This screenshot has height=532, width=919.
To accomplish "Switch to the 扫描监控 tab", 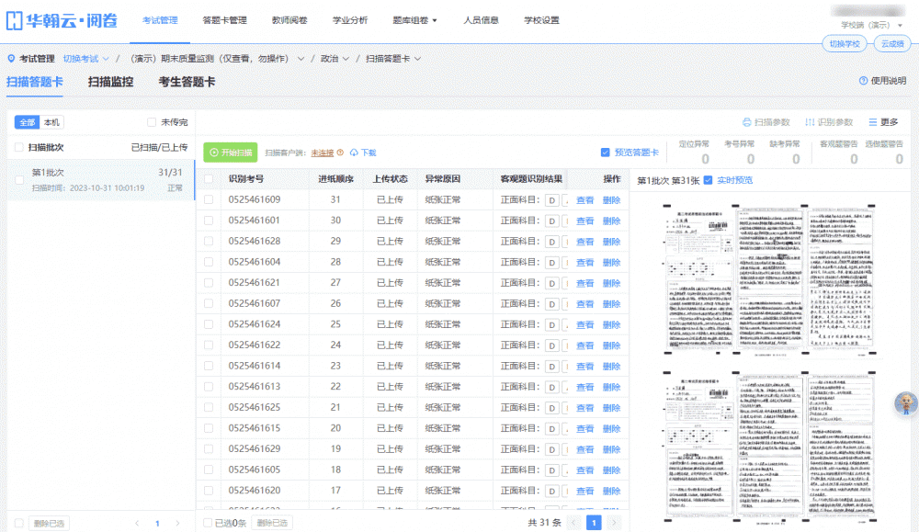I will [x=110, y=82].
